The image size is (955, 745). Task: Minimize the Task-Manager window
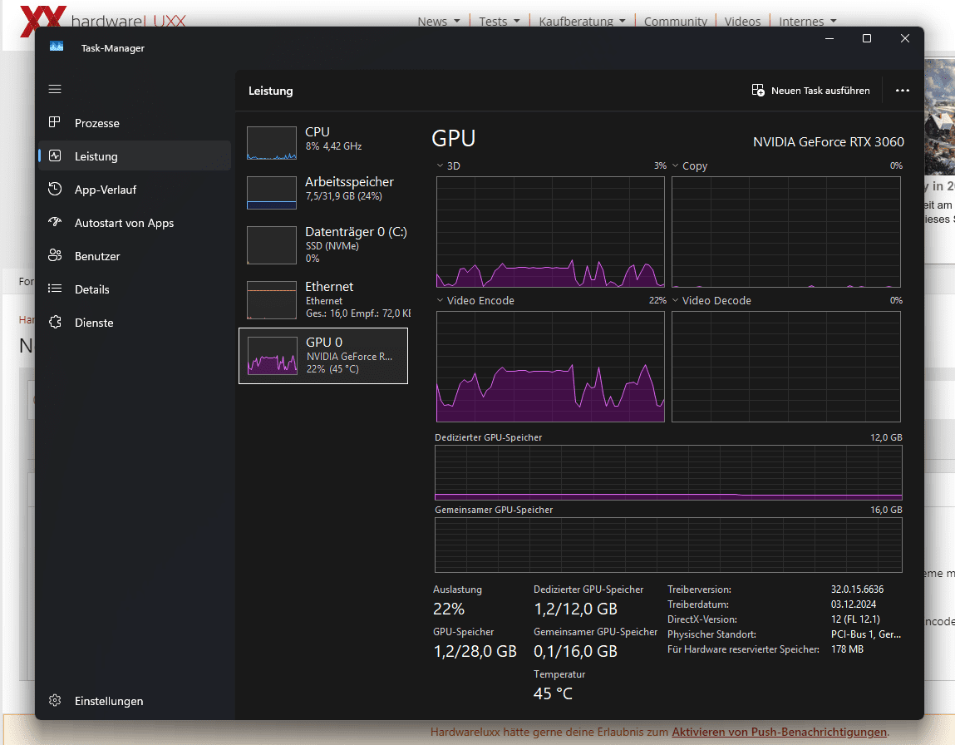[829, 38]
